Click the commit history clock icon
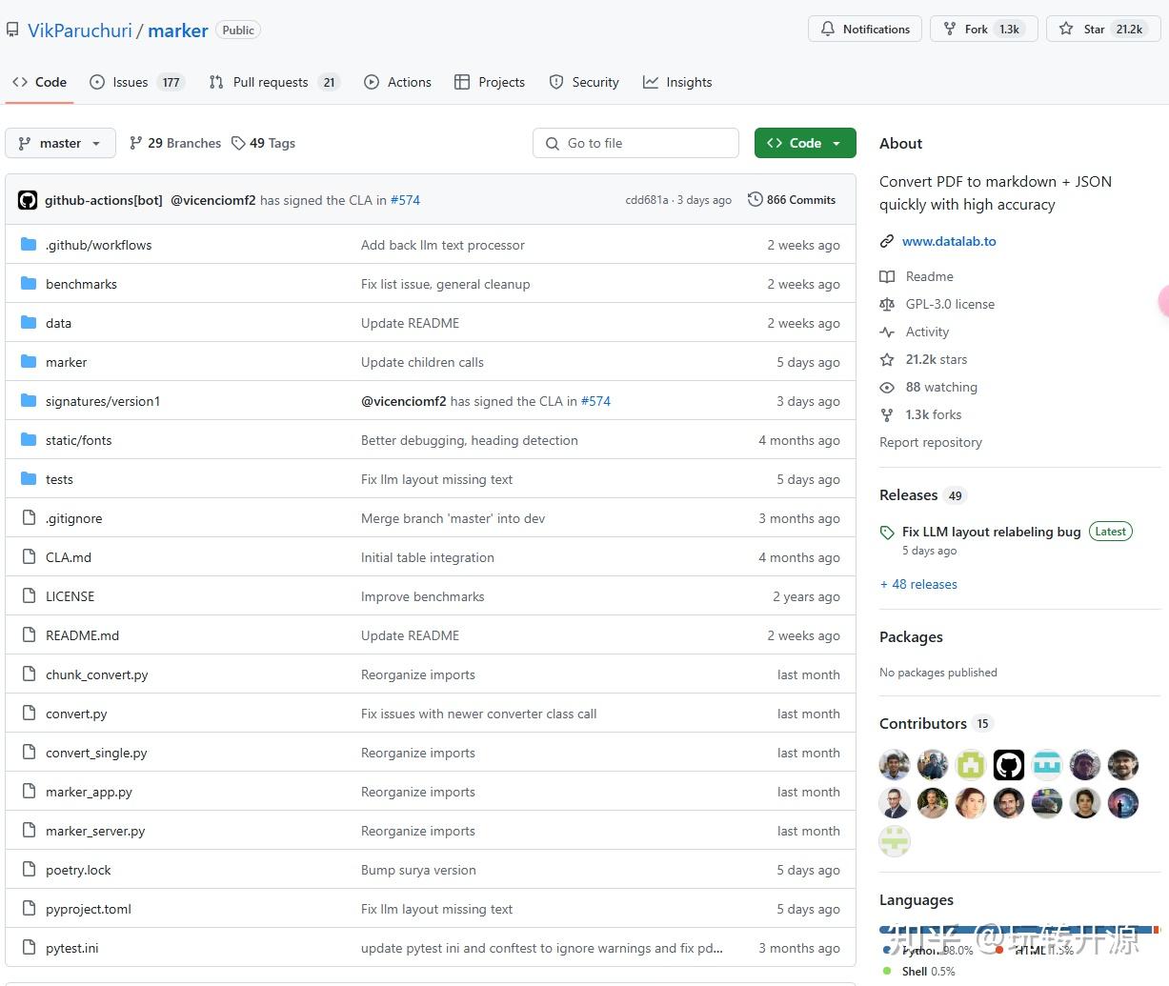1169x986 pixels. click(x=756, y=200)
